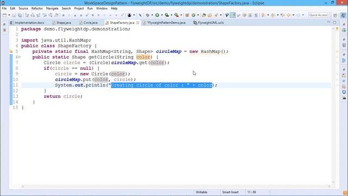This screenshot has width=348, height=196.
Task: Toggle Show Whitespace Characters icon
Action: [x=256, y=15]
